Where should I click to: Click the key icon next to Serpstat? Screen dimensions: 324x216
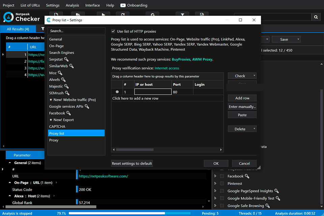coord(66,59)
